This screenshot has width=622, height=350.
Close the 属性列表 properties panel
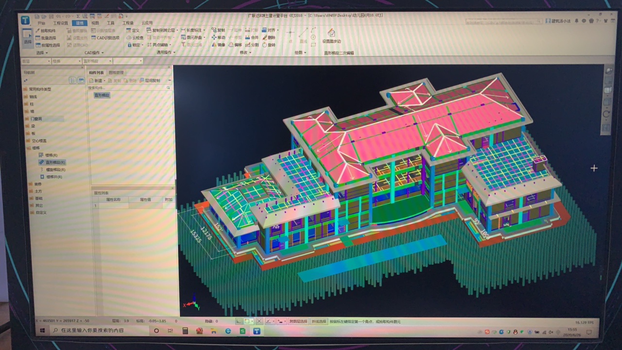point(173,188)
